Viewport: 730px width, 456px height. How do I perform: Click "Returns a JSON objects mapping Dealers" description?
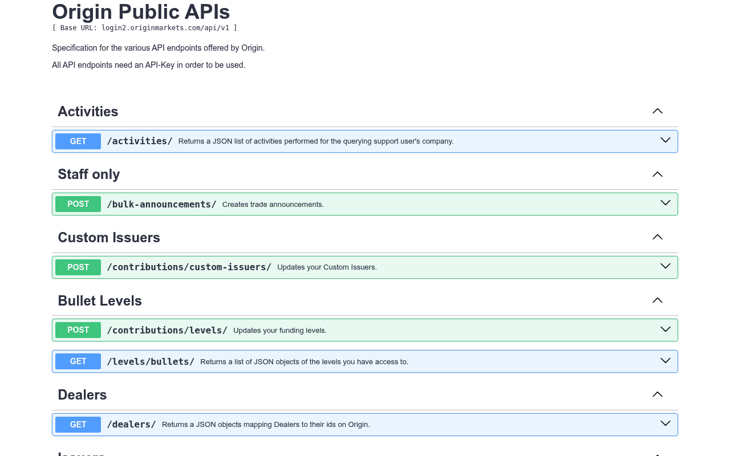(x=266, y=425)
